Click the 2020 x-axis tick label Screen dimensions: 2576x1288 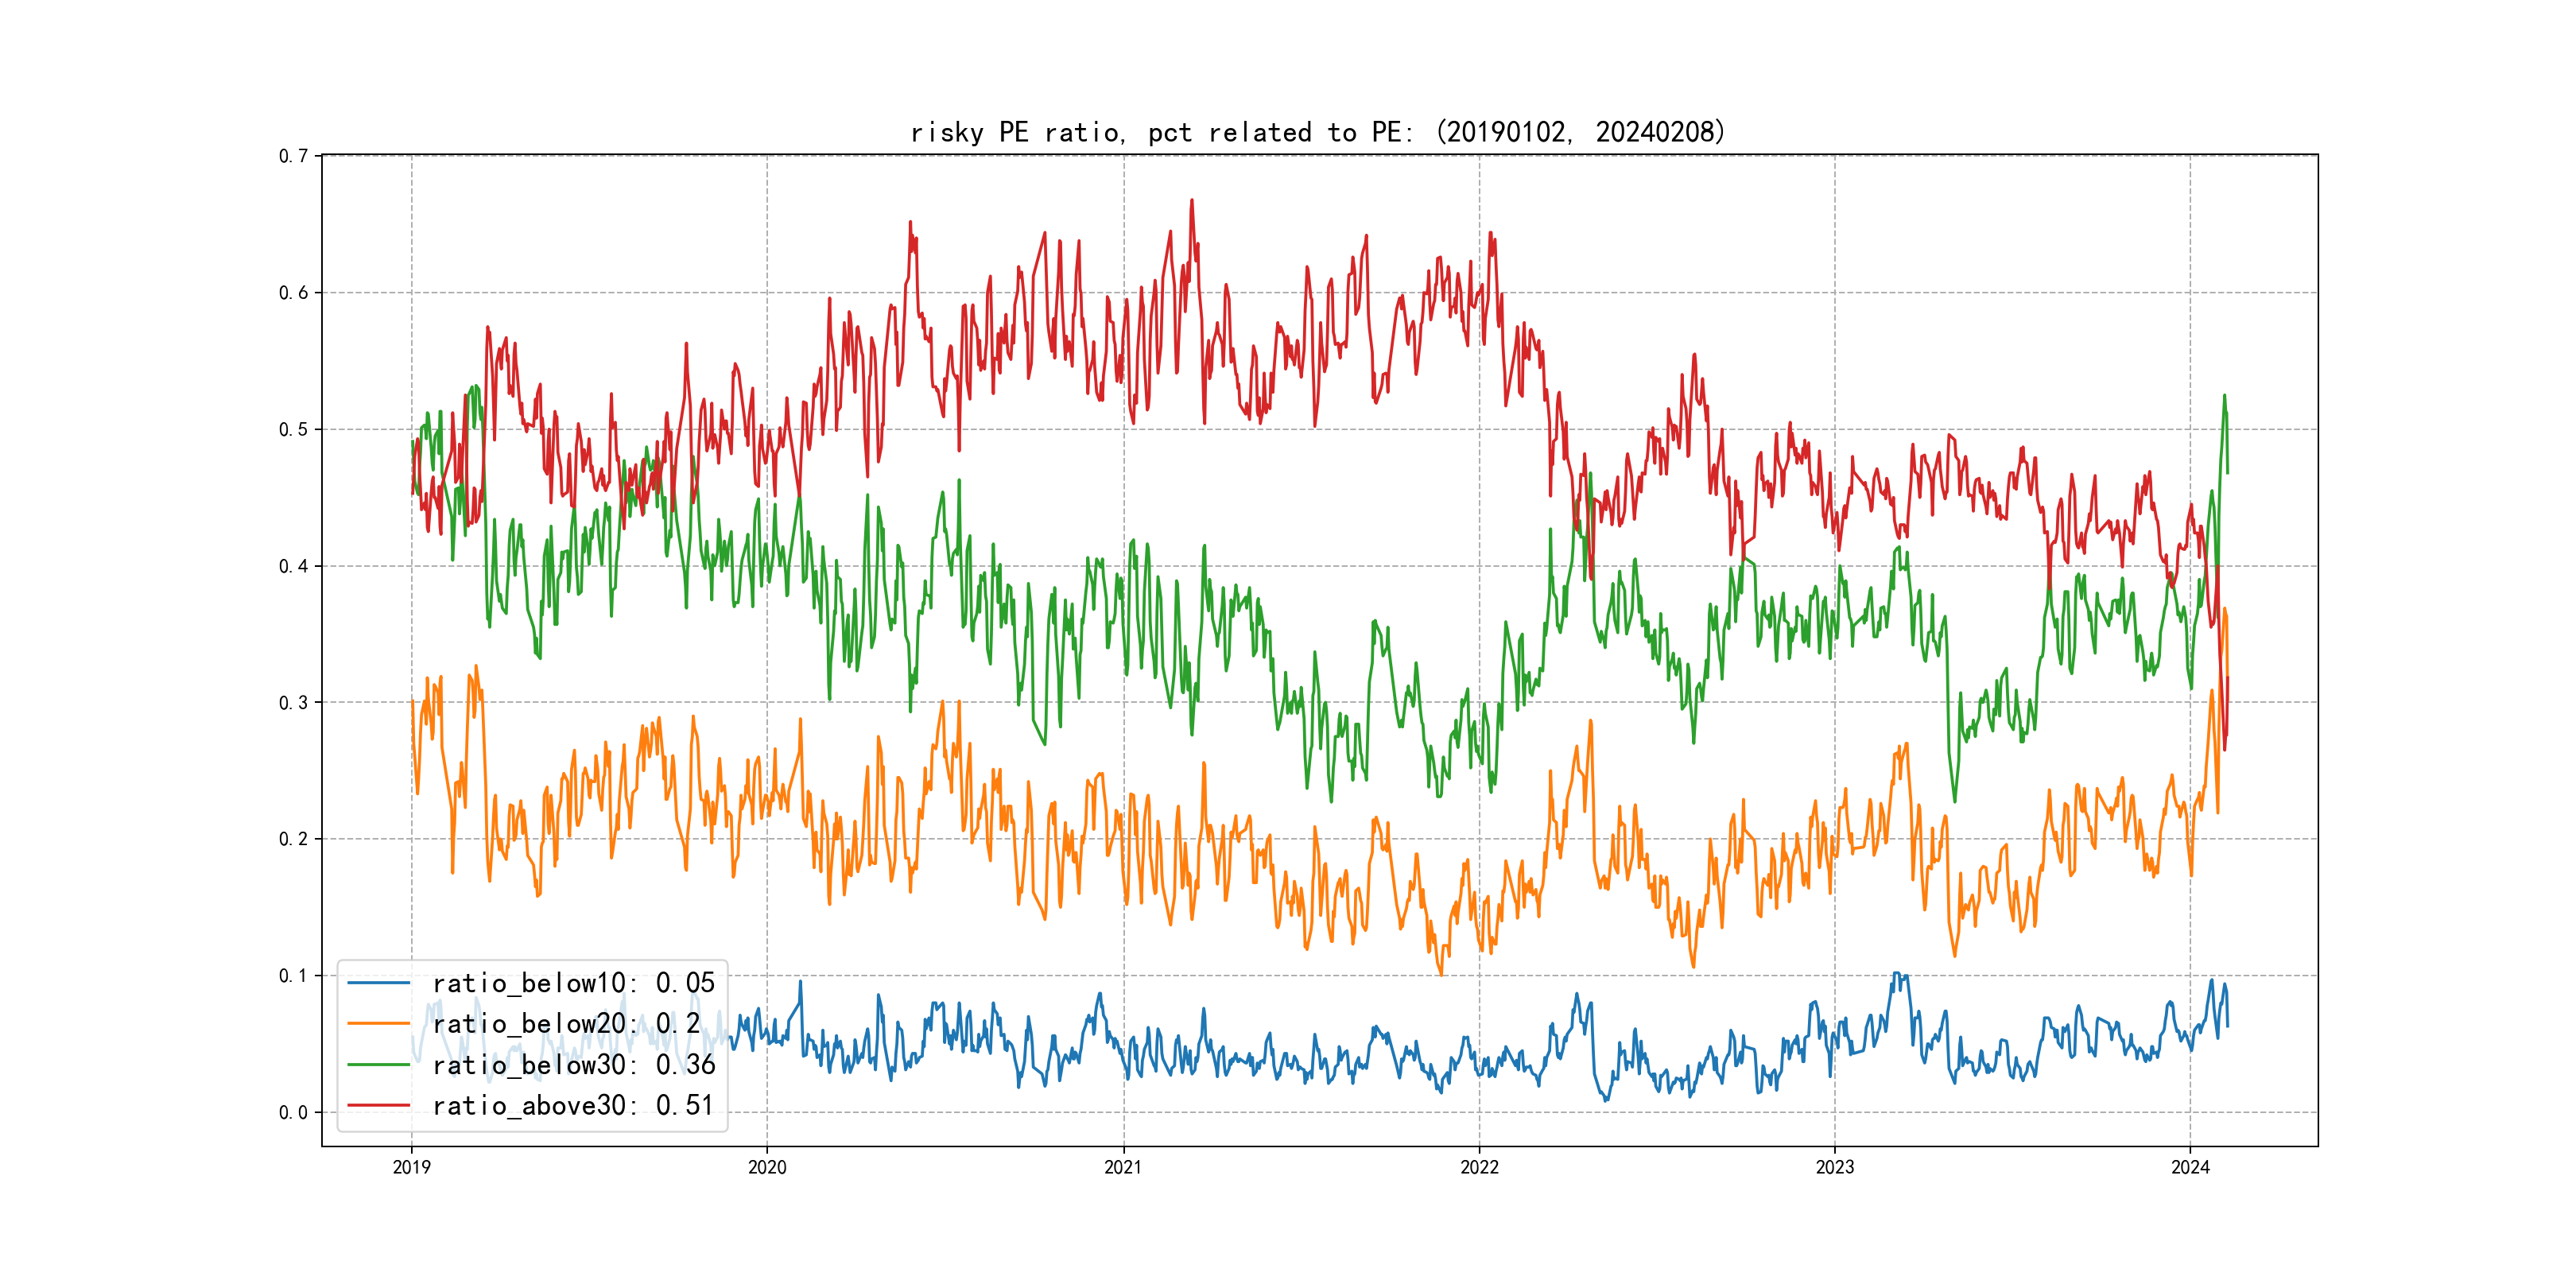click(767, 1167)
